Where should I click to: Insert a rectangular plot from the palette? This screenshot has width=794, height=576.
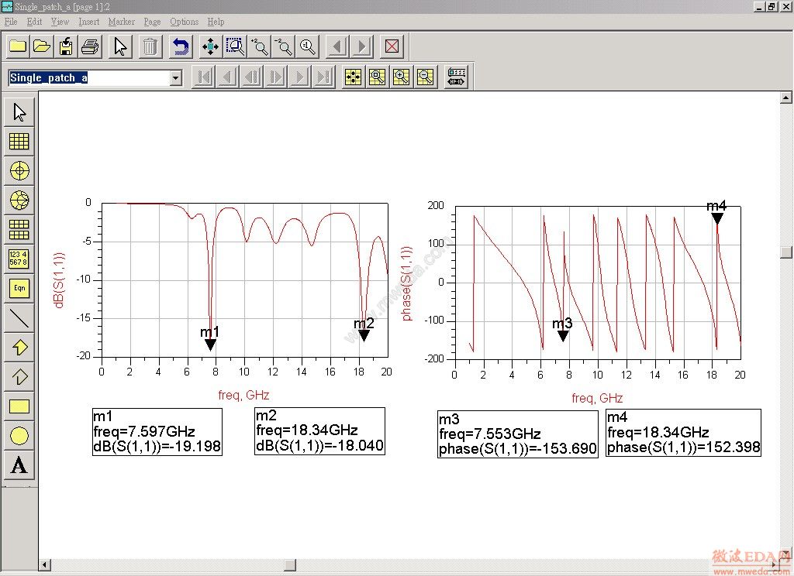click(19, 141)
